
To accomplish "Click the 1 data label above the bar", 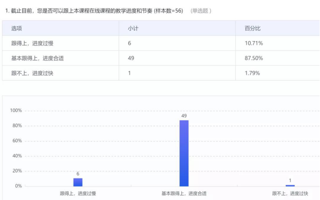I will [x=290, y=181].
